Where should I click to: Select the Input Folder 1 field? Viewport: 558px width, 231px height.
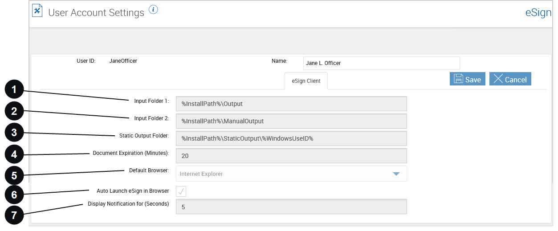(291, 104)
